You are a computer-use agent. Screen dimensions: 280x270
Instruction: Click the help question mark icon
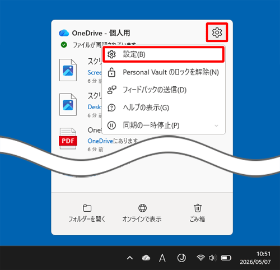tap(111, 108)
